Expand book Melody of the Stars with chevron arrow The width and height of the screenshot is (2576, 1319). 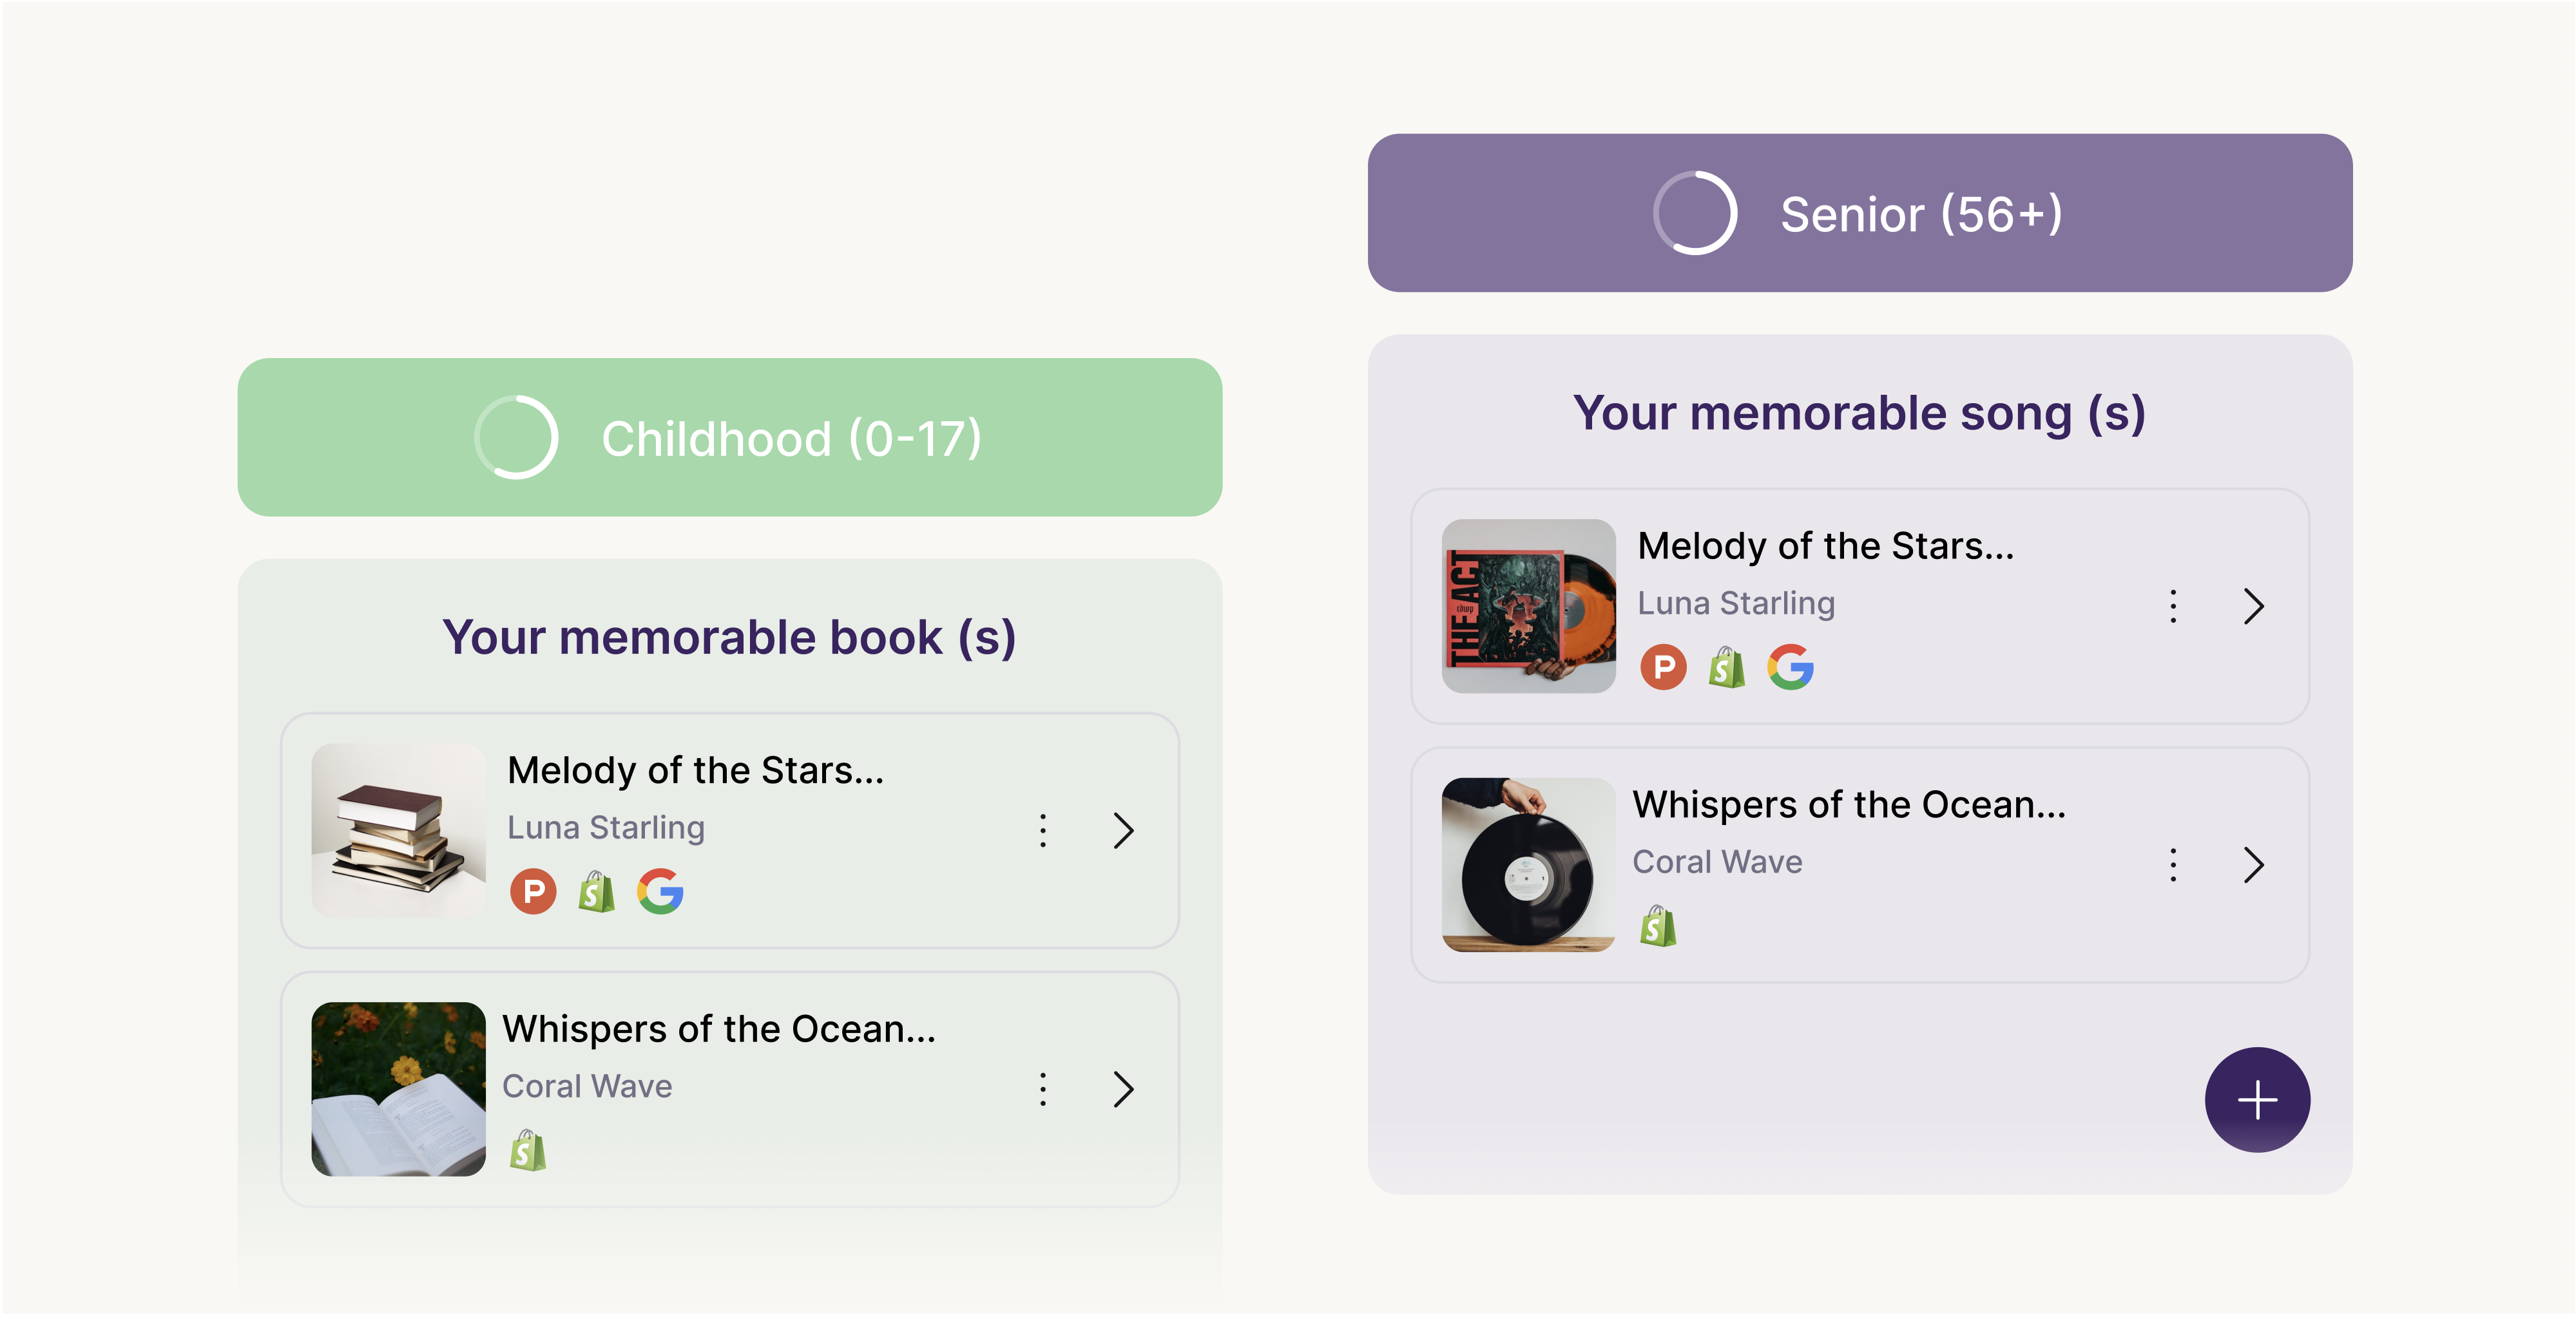point(1123,830)
